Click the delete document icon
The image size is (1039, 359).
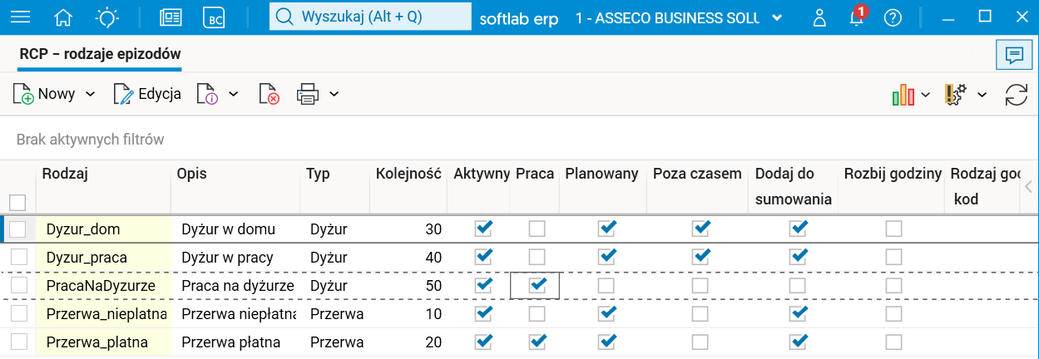269,95
